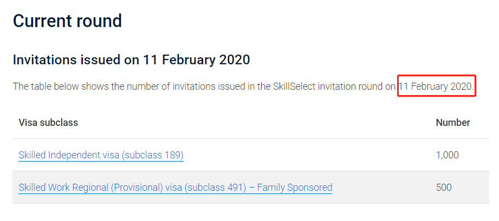Click the 500 invitations cell
The height and width of the screenshot is (221, 499).
click(x=444, y=187)
